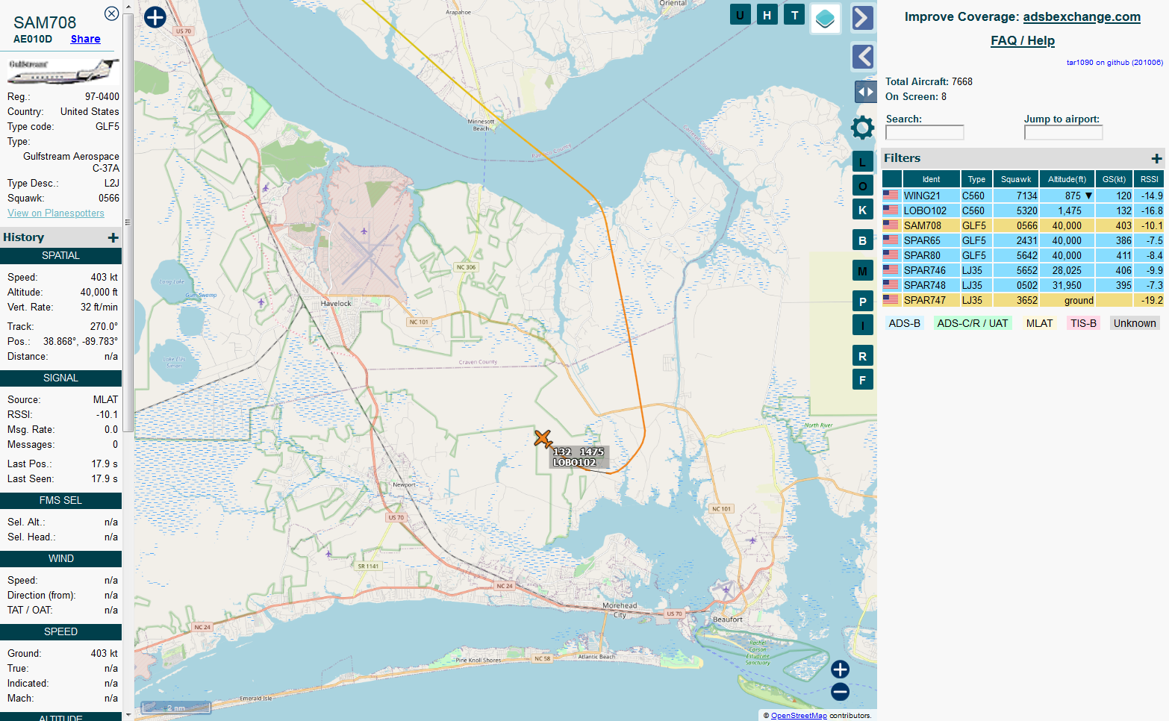Toggle the M map button
The width and height of the screenshot is (1169, 721).
click(862, 271)
